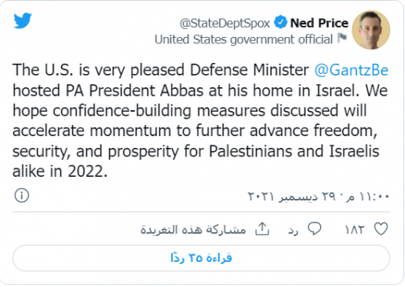Click the 11:00 PM time text
Image resolution: width=405 pixels, height=287 pixels.
coord(368,197)
